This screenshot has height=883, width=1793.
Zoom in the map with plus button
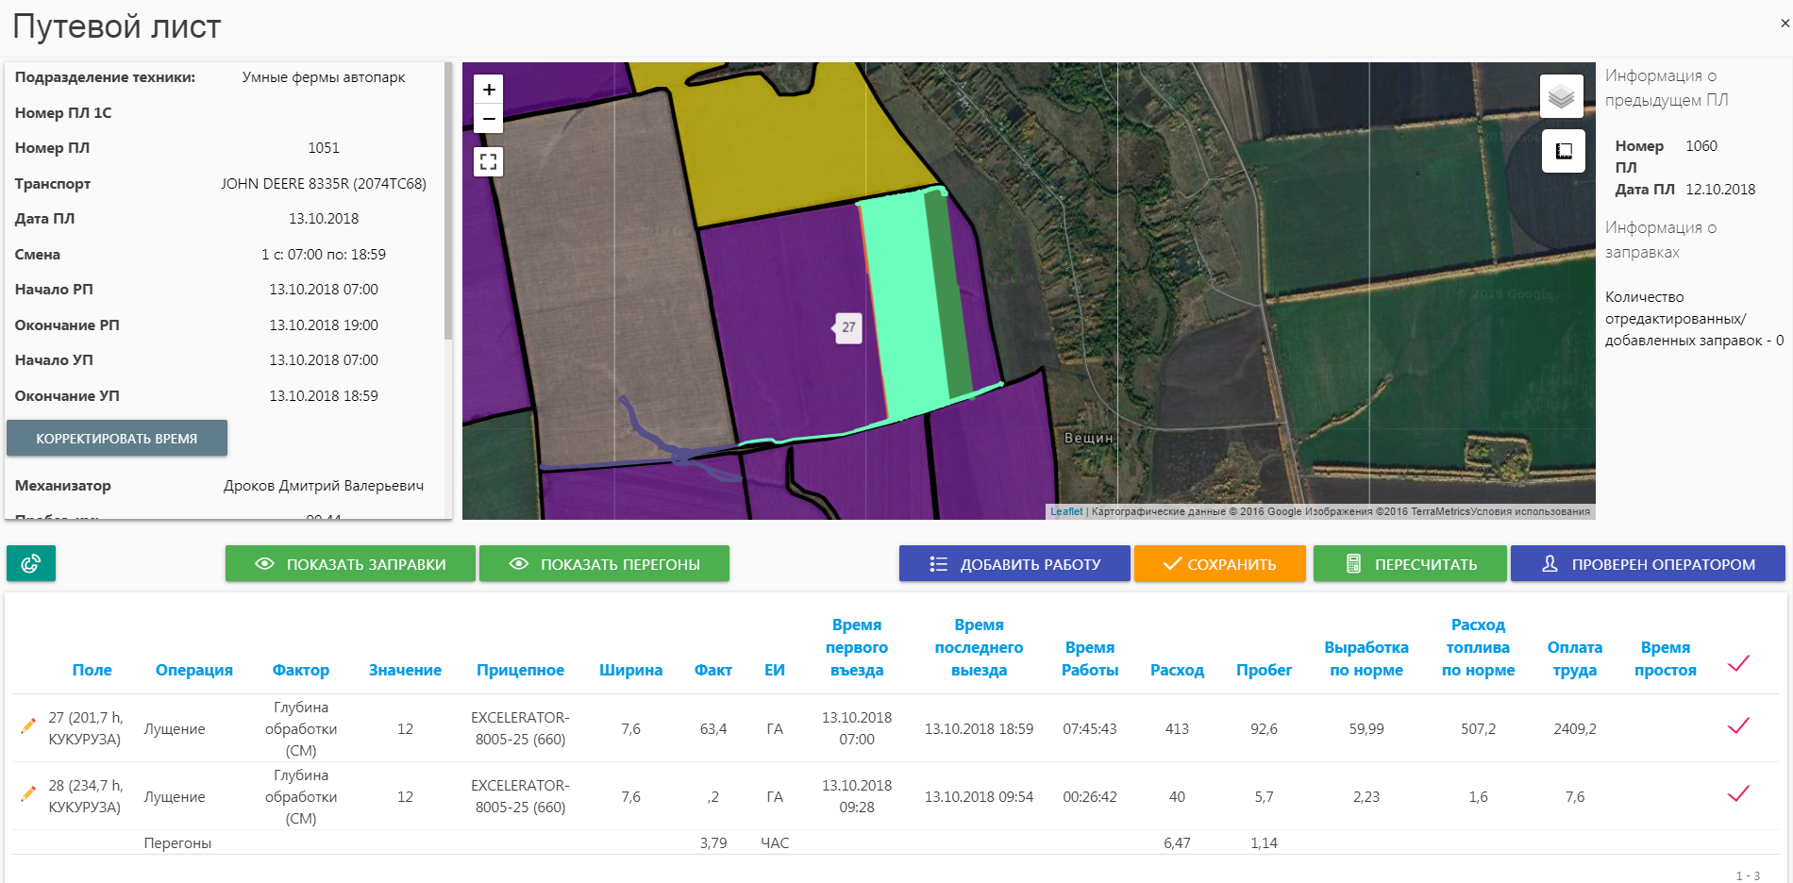488,90
